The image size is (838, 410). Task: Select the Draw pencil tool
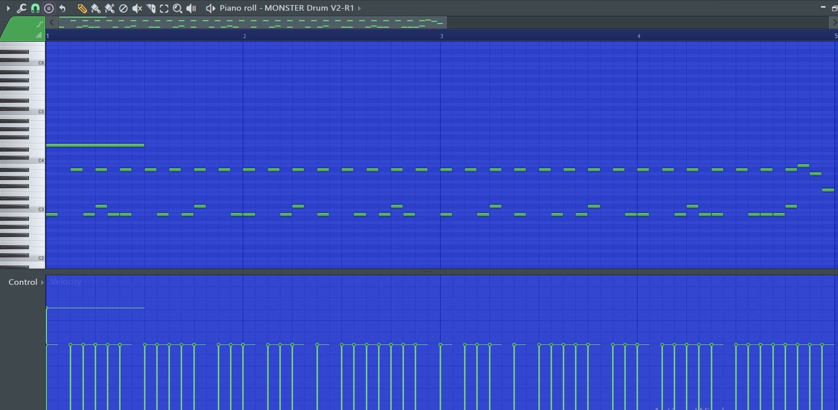[82, 8]
